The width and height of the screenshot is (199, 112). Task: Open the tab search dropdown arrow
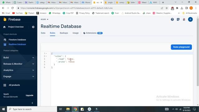click(x=175, y=2)
